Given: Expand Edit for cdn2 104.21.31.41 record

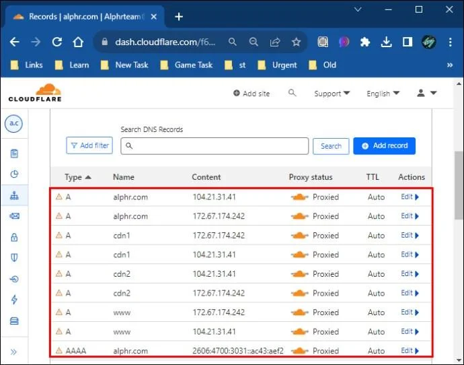Looking at the screenshot, I should (410, 273).
